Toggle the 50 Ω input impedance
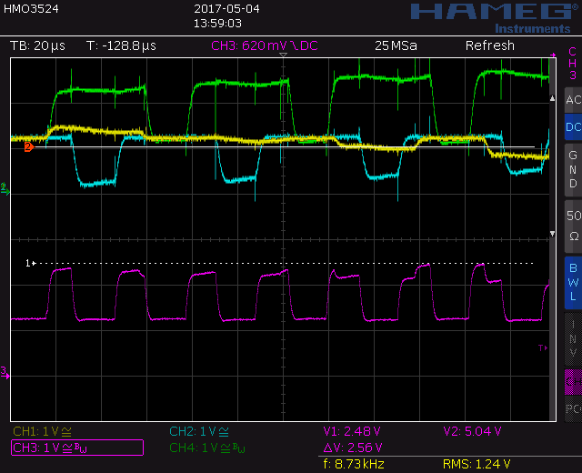The image size is (582, 473). tap(573, 226)
